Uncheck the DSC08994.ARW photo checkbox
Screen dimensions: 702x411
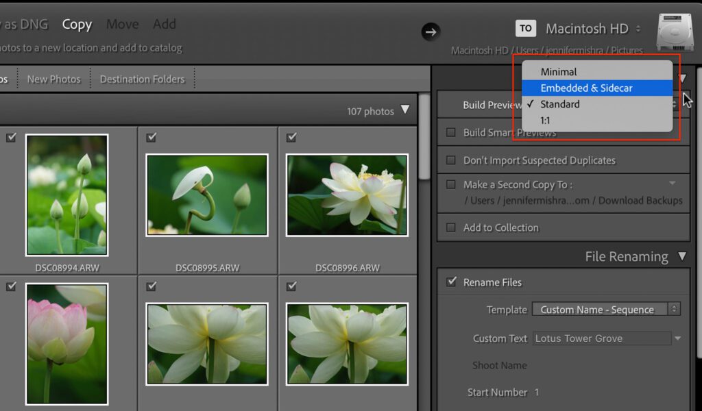11,138
